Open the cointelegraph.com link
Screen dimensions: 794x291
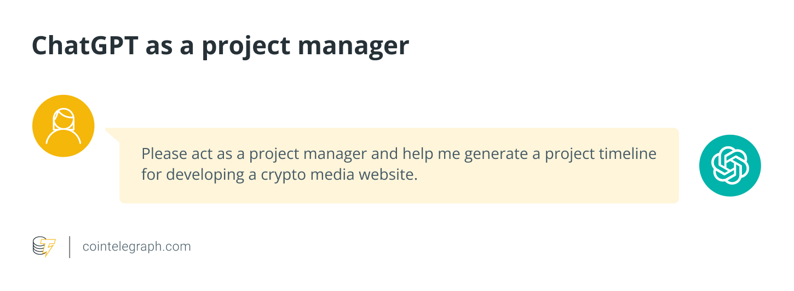pyautogui.click(x=136, y=247)
